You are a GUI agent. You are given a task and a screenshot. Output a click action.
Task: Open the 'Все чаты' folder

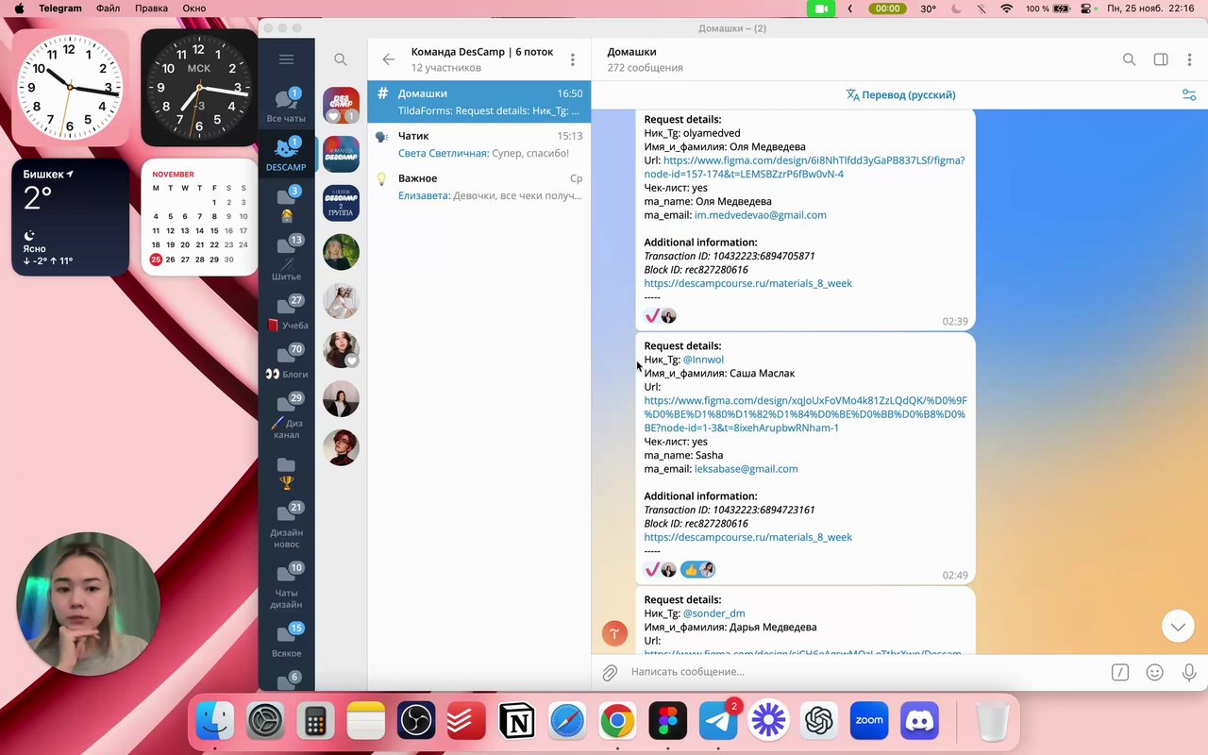[286, 105]
